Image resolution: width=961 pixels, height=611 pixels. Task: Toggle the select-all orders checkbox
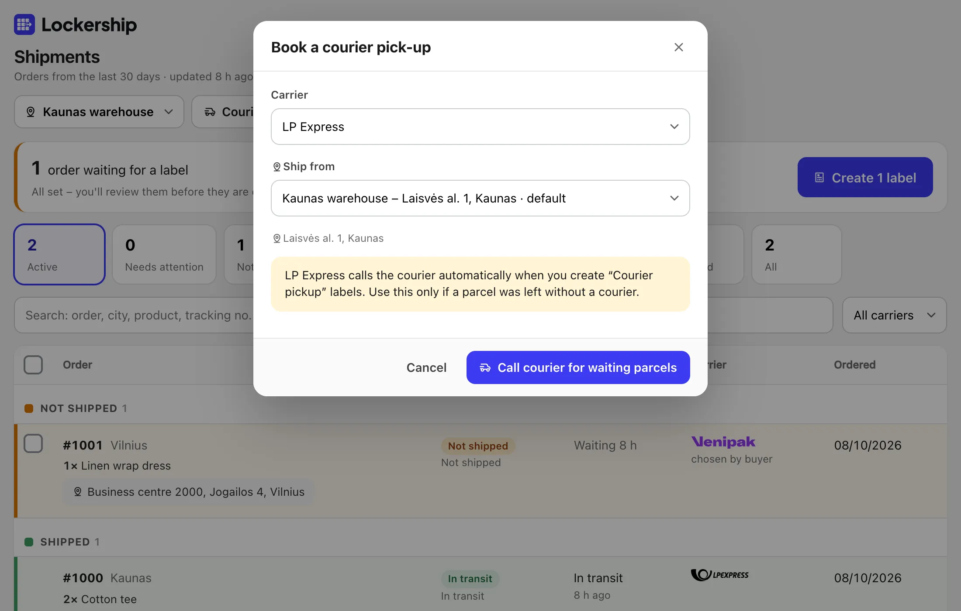pos(33,365)
